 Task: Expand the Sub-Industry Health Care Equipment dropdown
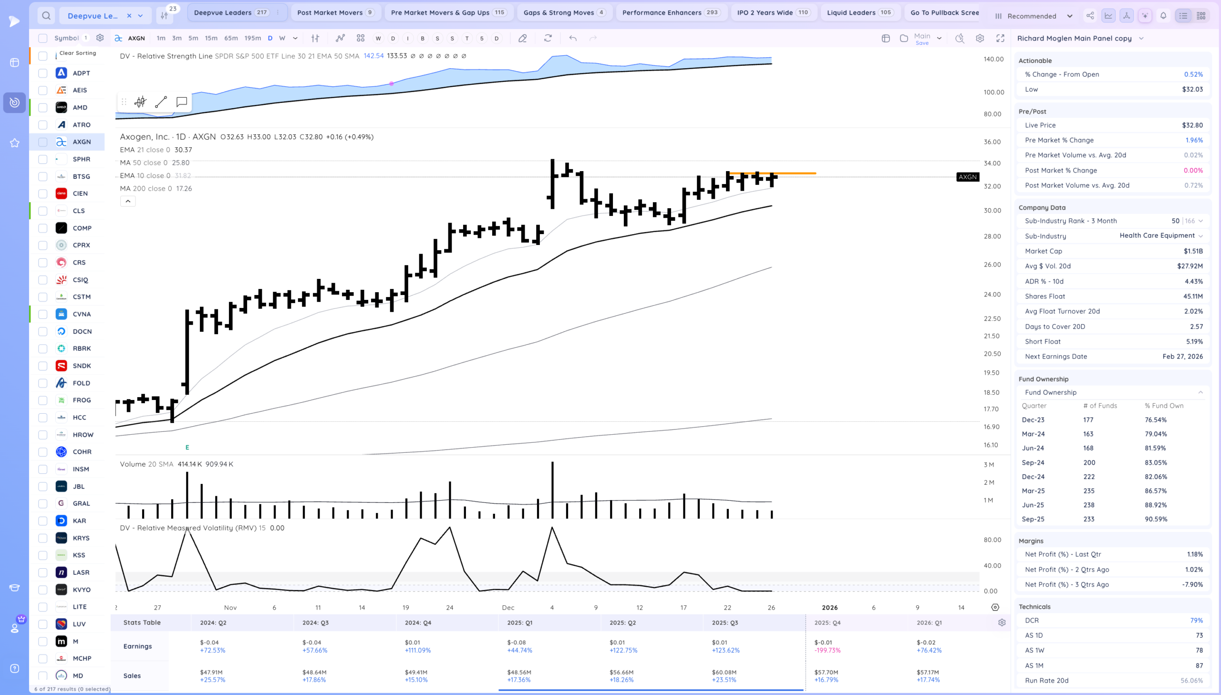click(x=1200, y=236)
